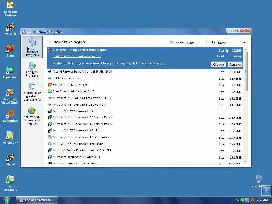Click the .NET Framework 4 Extended icon
The width and height of the screenshot is (272, 204).
coord(50,144)
